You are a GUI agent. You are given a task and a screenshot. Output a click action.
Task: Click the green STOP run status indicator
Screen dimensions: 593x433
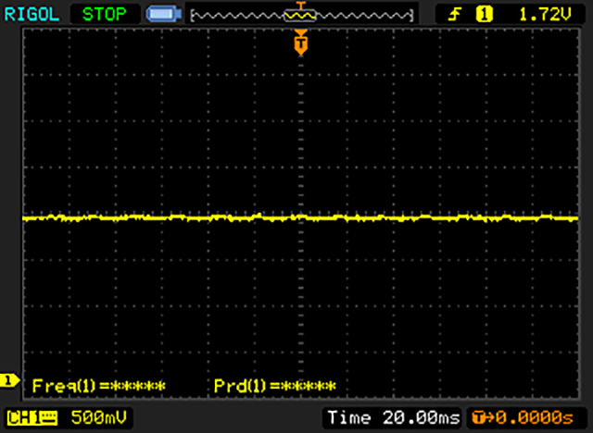(x=105, y=15)
